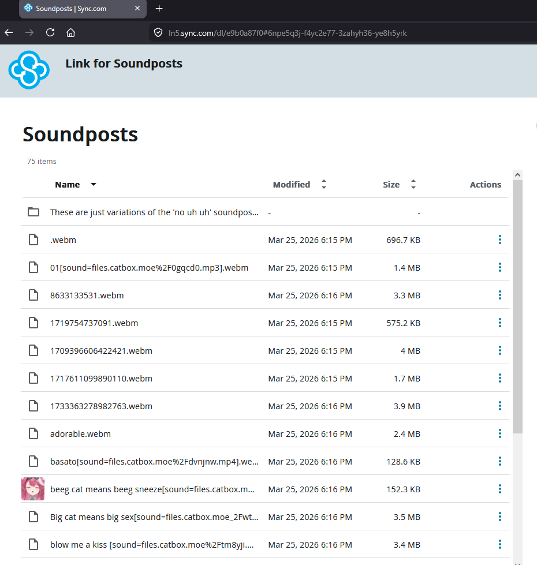537x565 pixels.
Task: Open actions menu for blow me a kiss file
Action: tap(500, 545)
